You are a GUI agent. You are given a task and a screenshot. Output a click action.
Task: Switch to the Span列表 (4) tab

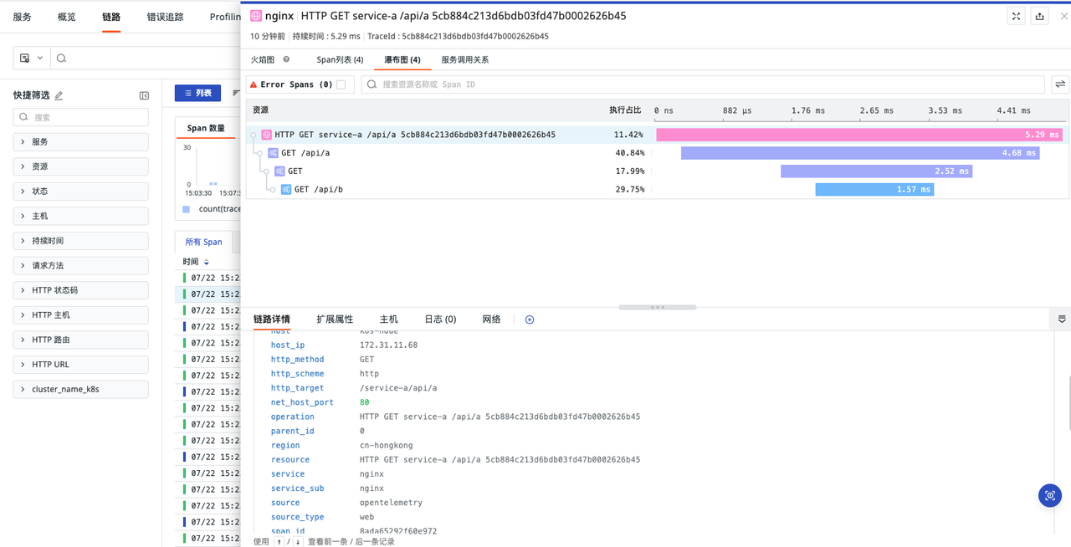(340, 59)
